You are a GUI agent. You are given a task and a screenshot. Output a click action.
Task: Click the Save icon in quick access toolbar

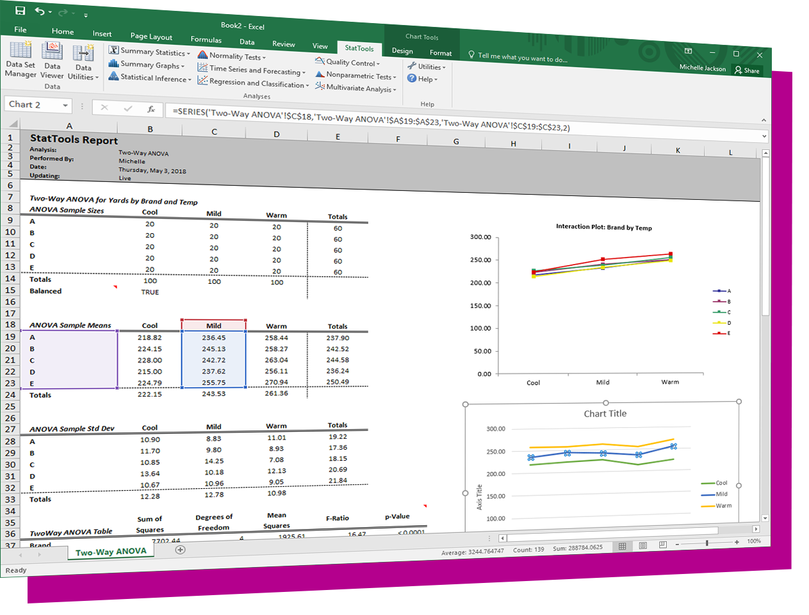[x=20, y=10]
